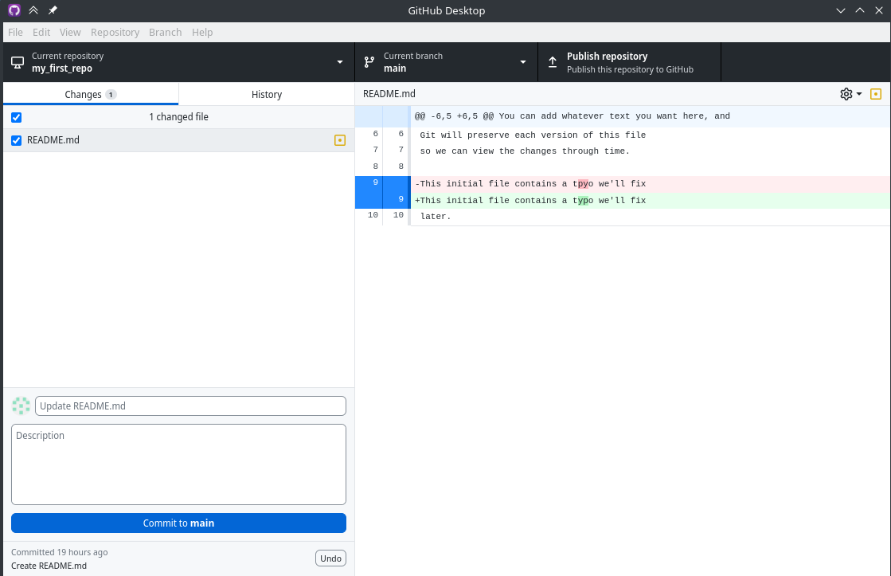The image size is (891, 576).
Task: Open the Repository menu
Action: [115, 33]
